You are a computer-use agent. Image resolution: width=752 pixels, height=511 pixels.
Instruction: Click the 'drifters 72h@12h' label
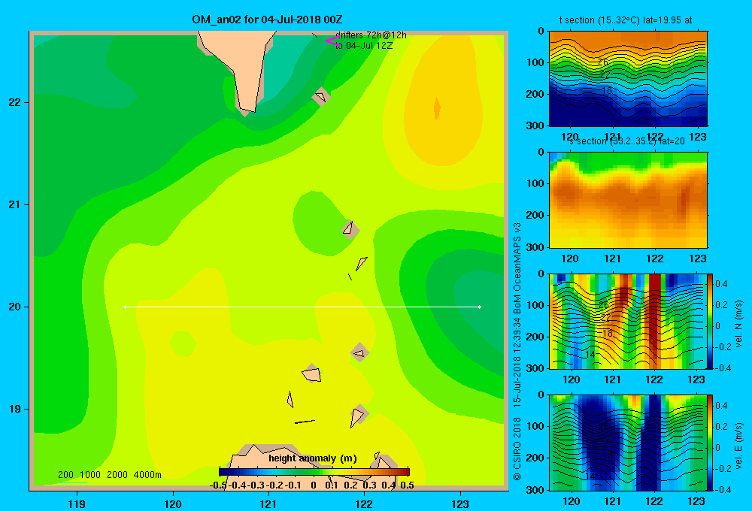371,35
